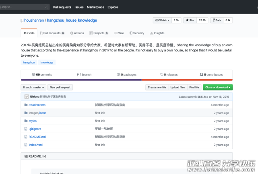Click Upload files button
The width and height of the screenshot is (258, 174).
point(178,87)
